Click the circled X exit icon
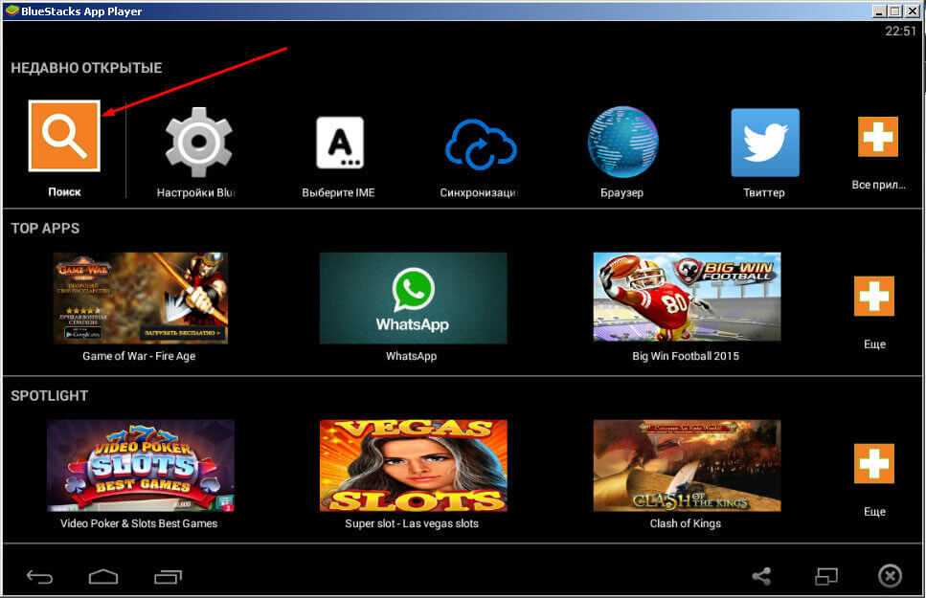The height and width of the screenshot is (598, 926). click(890, 576)
